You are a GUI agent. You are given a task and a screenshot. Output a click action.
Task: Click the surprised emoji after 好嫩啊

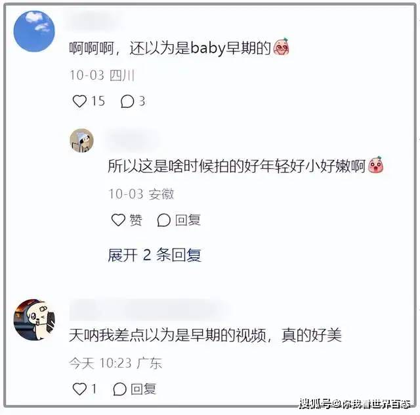pyautogui.click(x=376, y=164)
